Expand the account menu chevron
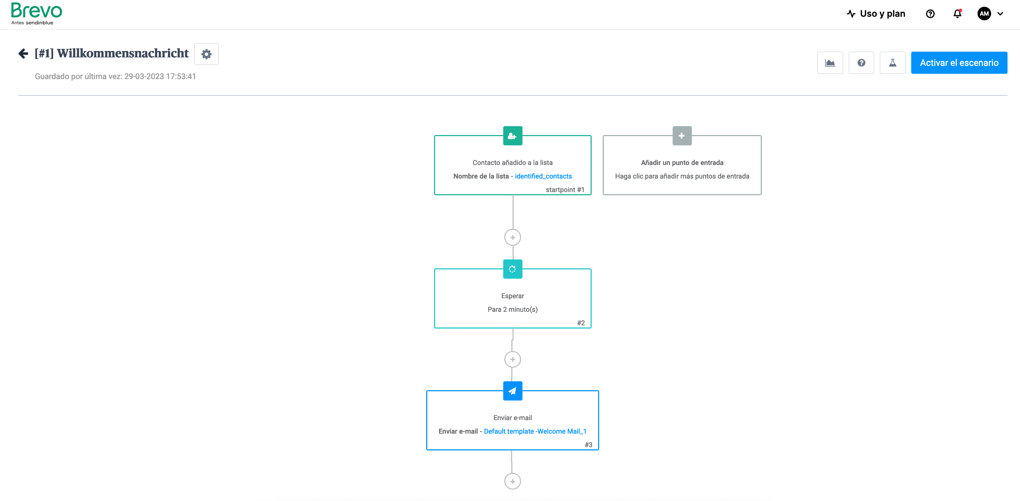Viewport: 1020px width, 501px height. pyautogui.click(x=1000, y=14)
